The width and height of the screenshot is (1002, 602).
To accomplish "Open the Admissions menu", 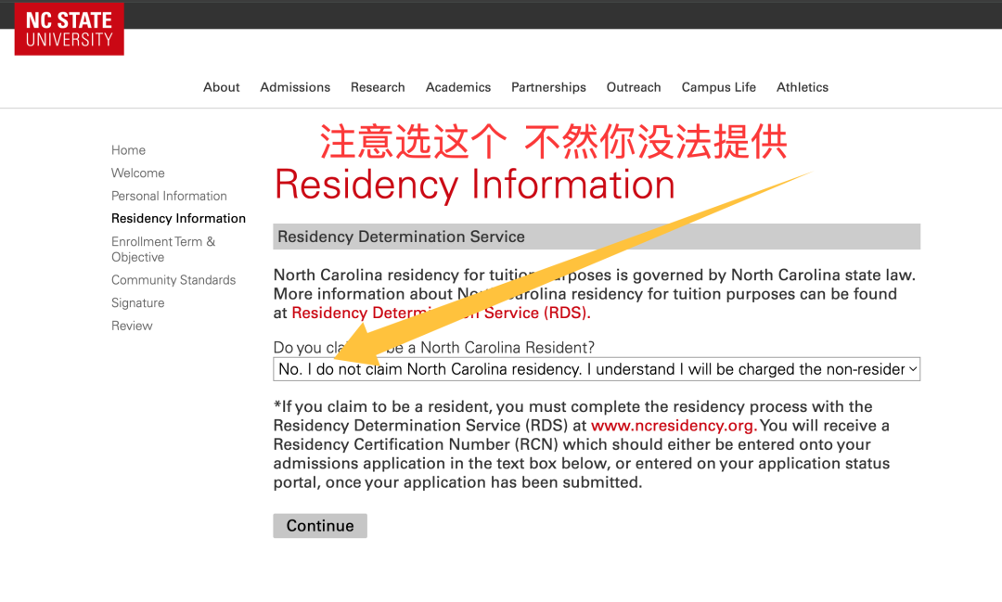I will [295, 87].
